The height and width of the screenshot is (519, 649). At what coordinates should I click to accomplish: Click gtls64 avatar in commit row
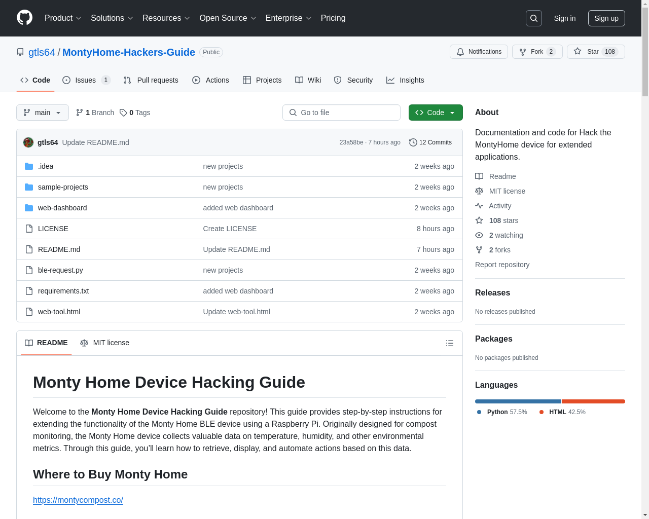click(28, 142)
